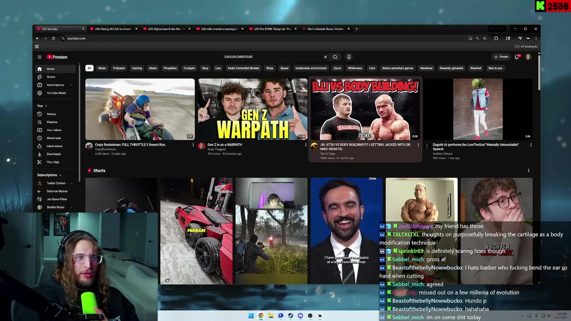571x321 pixels.
Task: Select the Gaming filter chip
Action: click(x=137, y=68)
